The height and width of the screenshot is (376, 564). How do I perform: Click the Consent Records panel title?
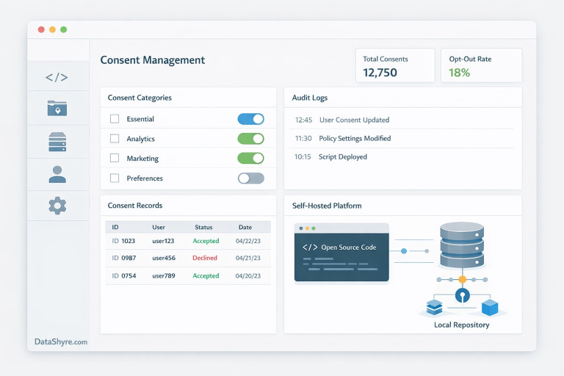point(135,206)
